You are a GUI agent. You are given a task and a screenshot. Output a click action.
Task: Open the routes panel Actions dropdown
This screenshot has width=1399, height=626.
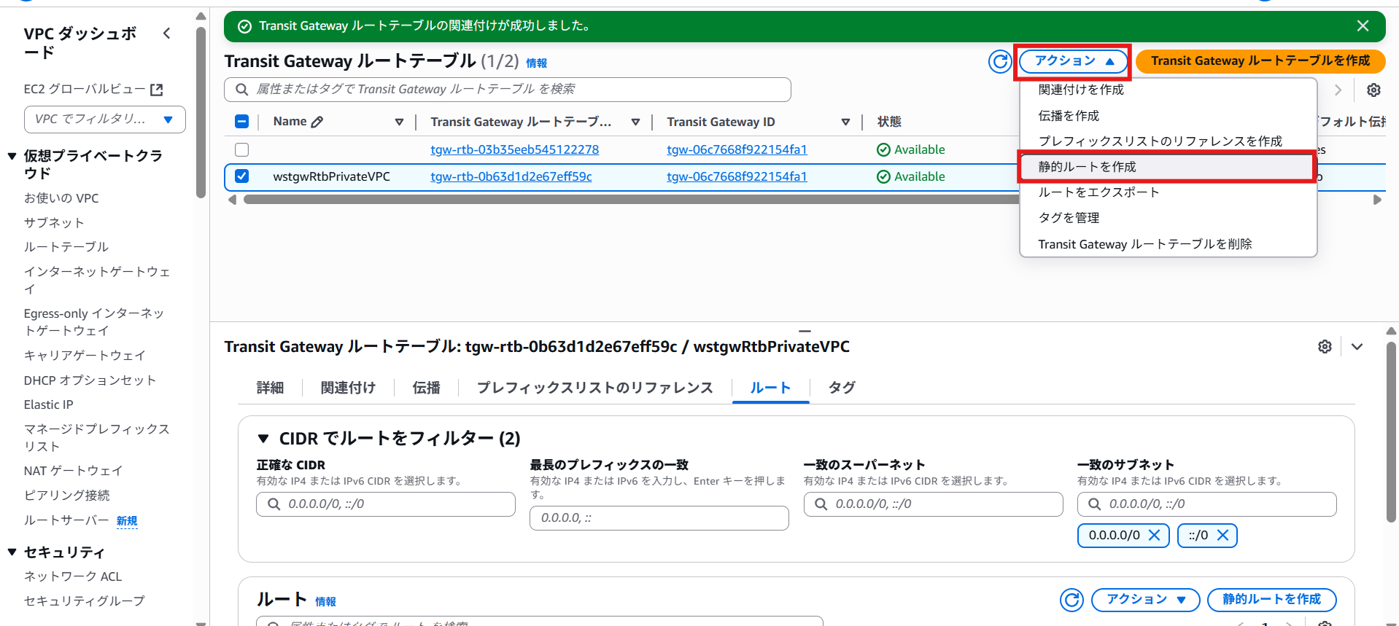tap(1145, 600)
